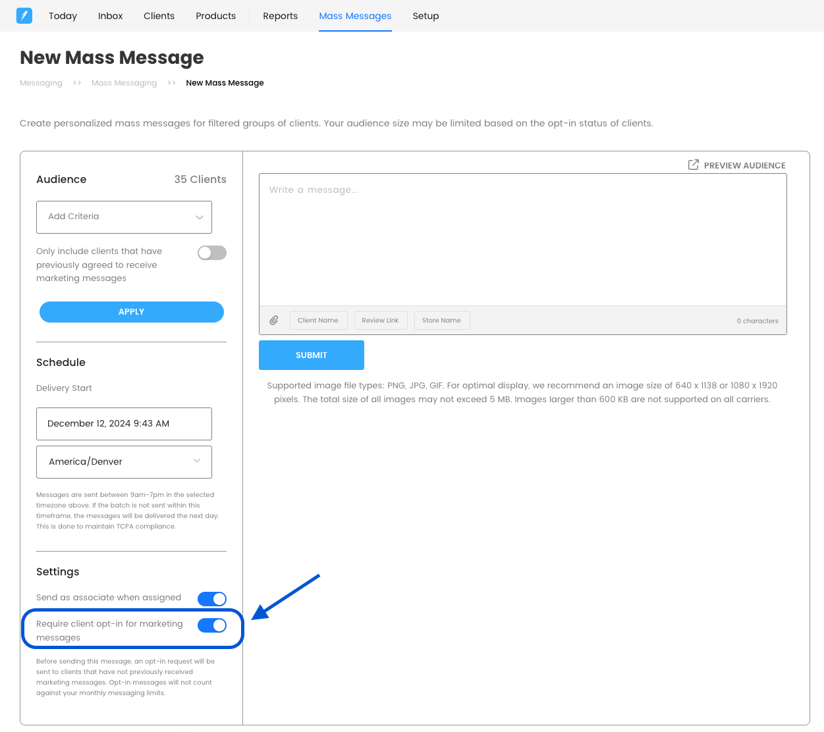Viewport: 824px width, 732px height.
Task: Go to the Reports tab
Action: 280,16
